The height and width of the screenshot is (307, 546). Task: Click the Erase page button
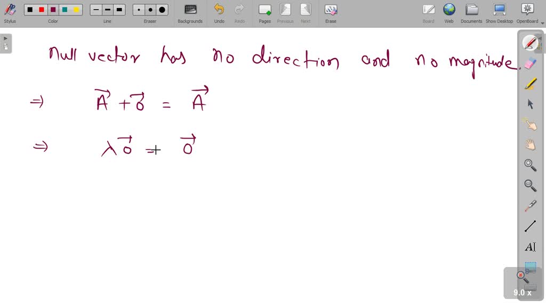pos(331,13)
